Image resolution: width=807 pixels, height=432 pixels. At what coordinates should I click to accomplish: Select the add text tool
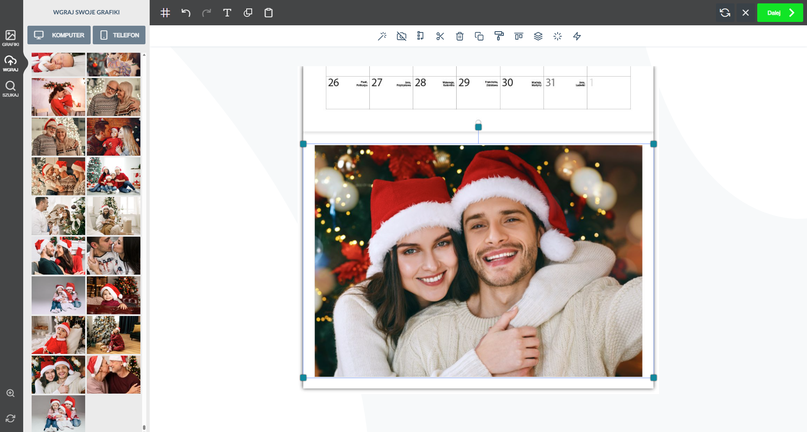[x=227, y=13]
